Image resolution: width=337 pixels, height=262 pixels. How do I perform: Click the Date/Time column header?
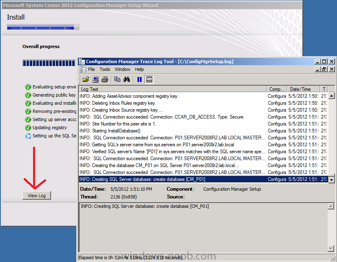pyautogui.click(x=304, y=89)
